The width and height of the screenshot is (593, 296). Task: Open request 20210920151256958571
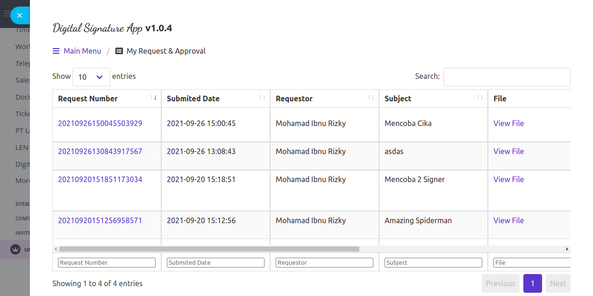click(100, 220)
